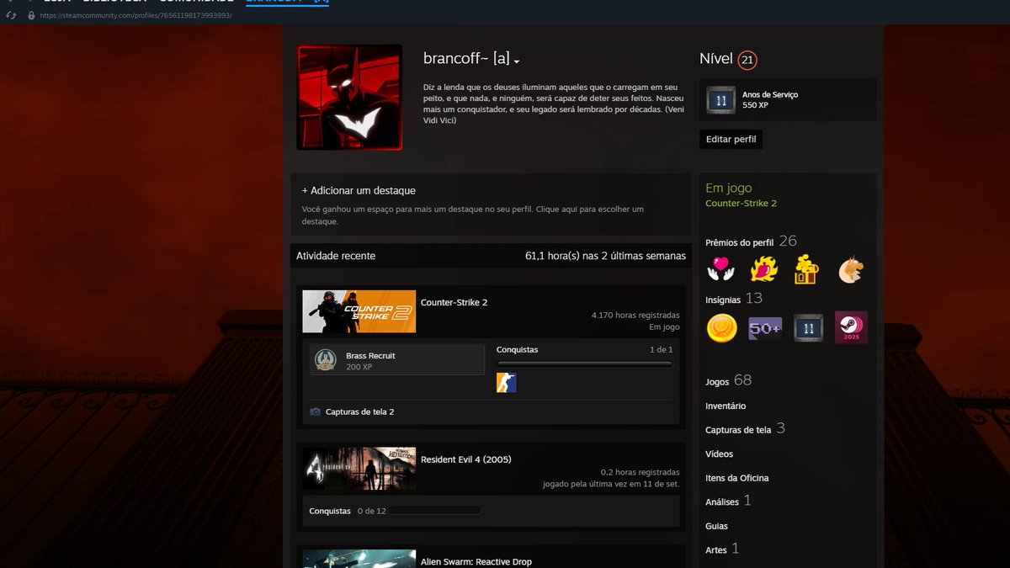
Task: Open the 50+ game collector badge
Action: pos(765,328)
